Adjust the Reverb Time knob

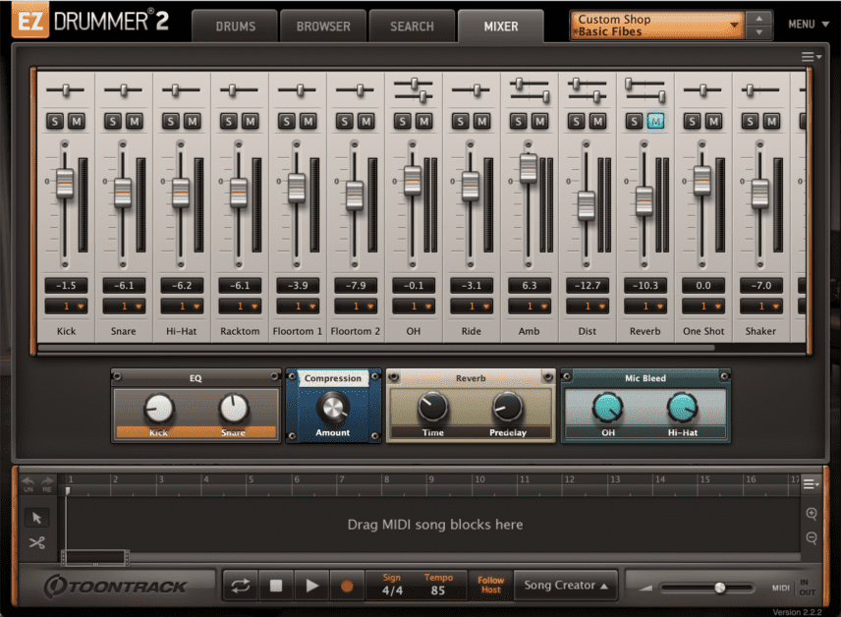(x=432, y=406)
